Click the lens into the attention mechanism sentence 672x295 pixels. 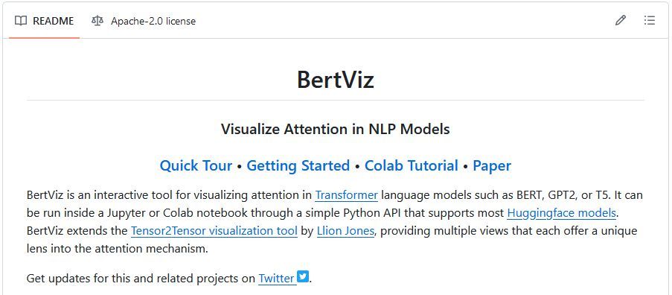click(117, 249)
